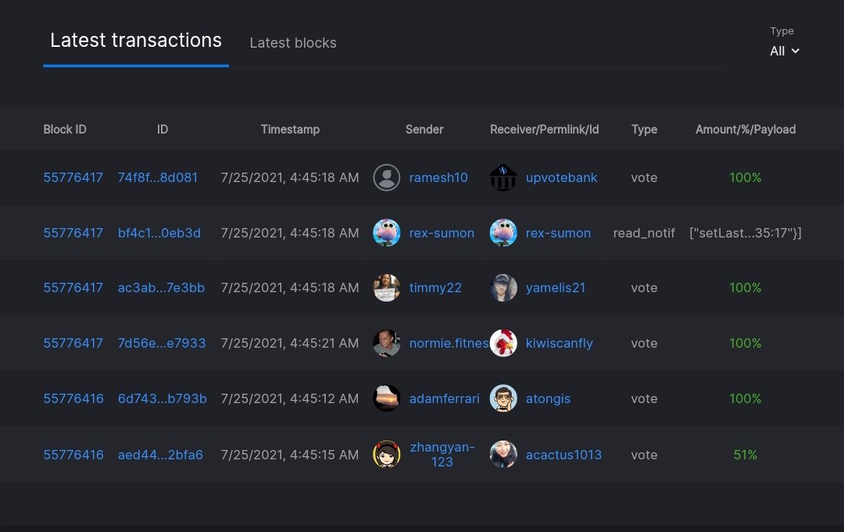The width and height of the screenshot is (844, 532).
Task: Open transaction ID 74f8f...8d081
Action: pos(158,178)
